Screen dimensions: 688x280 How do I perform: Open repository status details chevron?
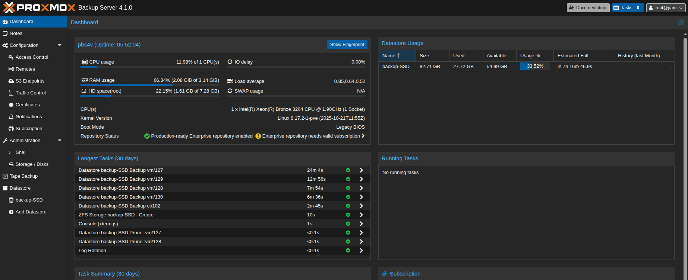click(363, 136)
